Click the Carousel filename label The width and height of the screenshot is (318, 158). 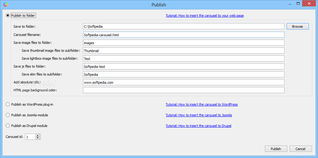tap(27, 35)
